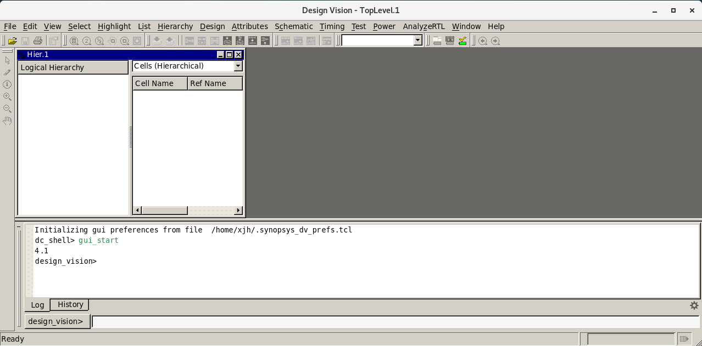Image resolution: width=702 pixels, height=346 pixels.
Task: Select the Zoom Out magnifier tool
Action: coord(7,109)
